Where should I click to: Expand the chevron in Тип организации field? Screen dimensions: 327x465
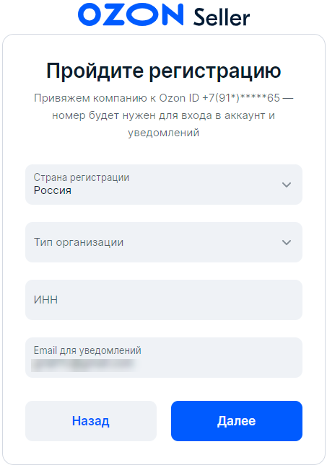[x=287, y=242]
